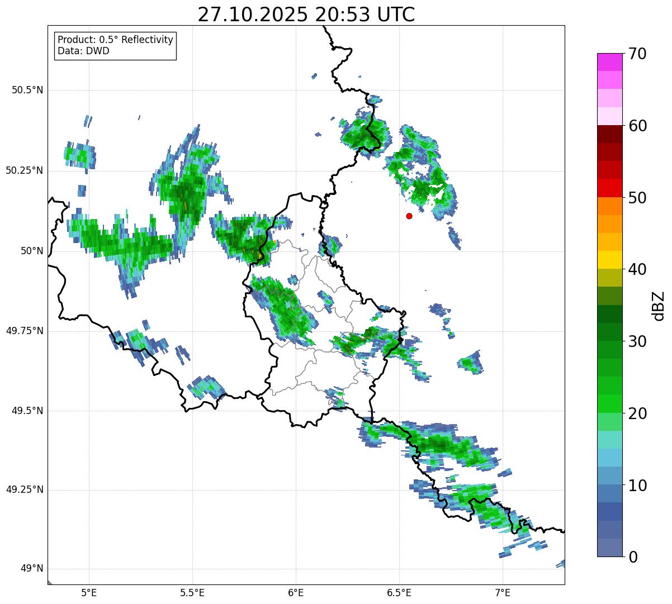The width and height of the screenshot is (672, 604).
Task: Click the 49.25°N latitude label
Action: 25,489
